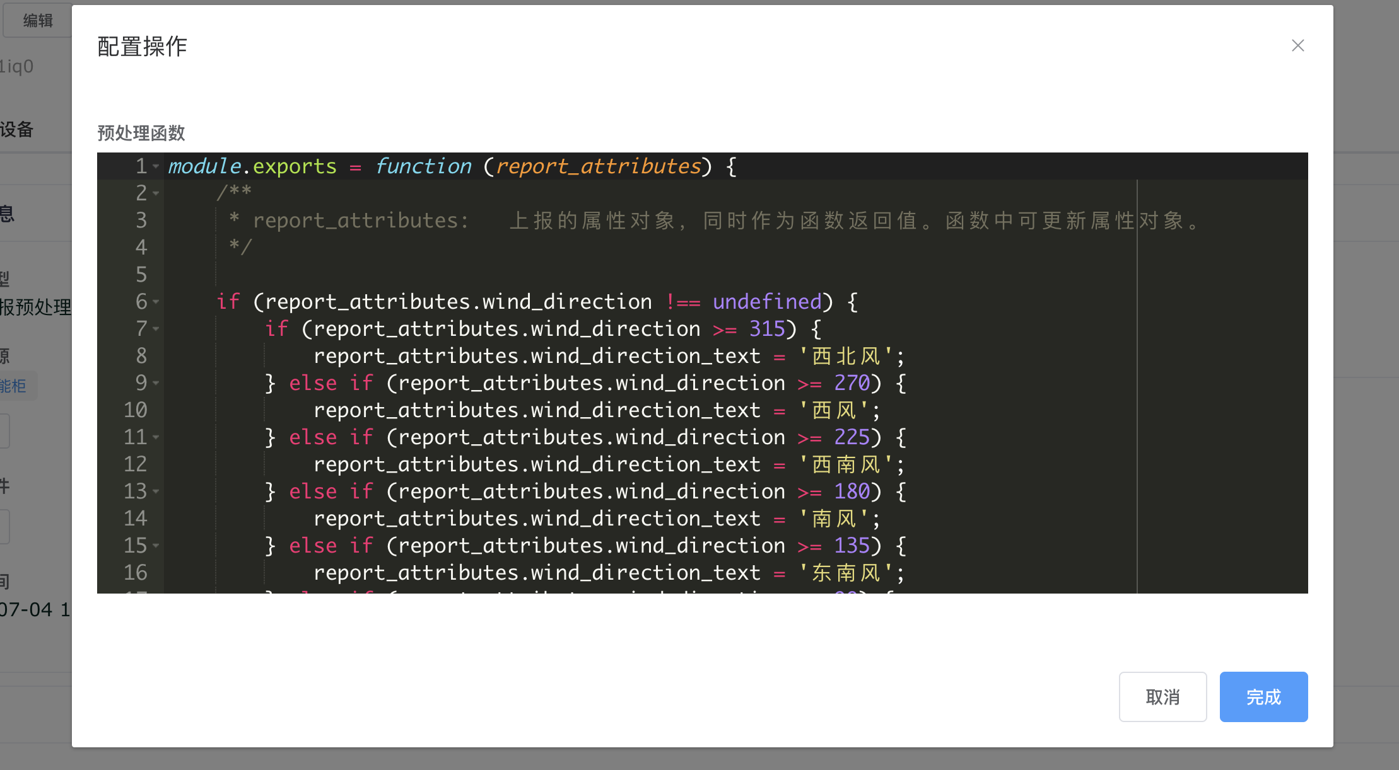Click the report_attributes parameter on line 1
The height and width of the screenshot is (770, 1399).
click(598, 166)
